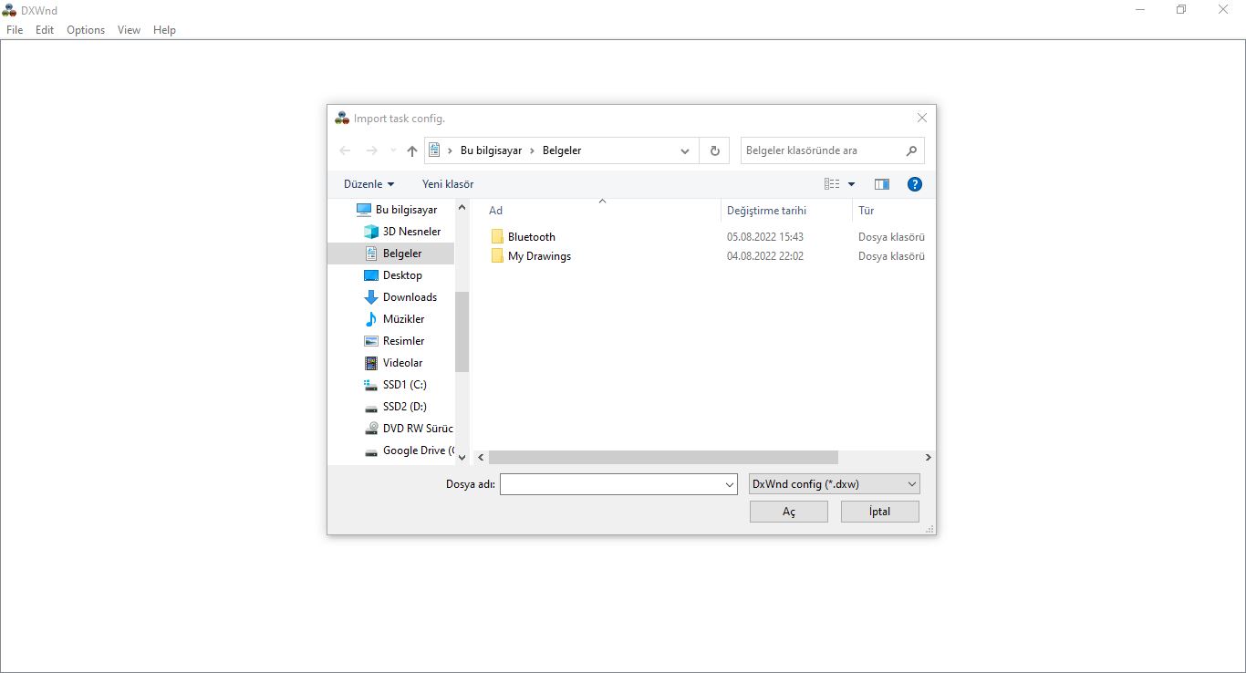Click the Downloads blue arrow icon
This screenshot has width=1246, height=673.
tap(371, 297)
